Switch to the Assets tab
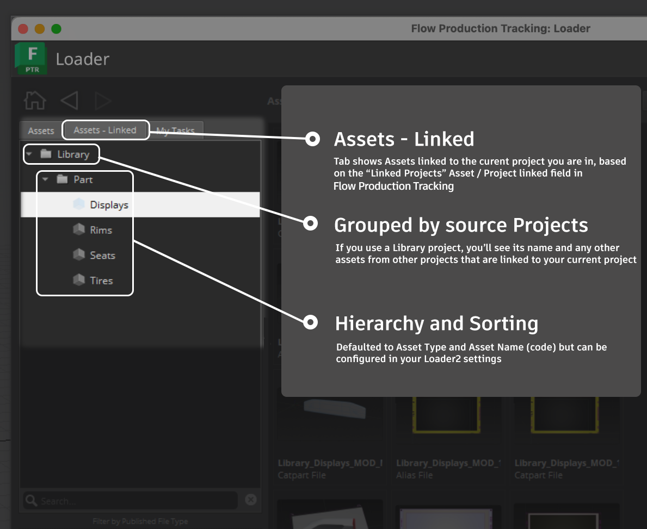The image size is (647, 529). [x=41, y=130]
